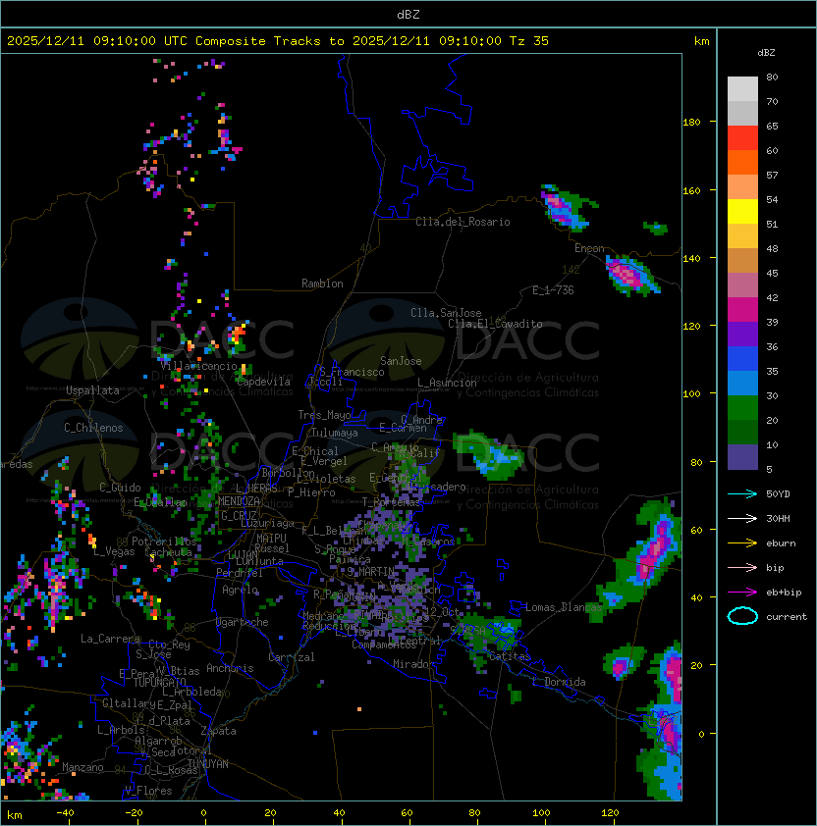Click the Lomas_Blancas place label

pyautogui.click(x=564, y=607)
